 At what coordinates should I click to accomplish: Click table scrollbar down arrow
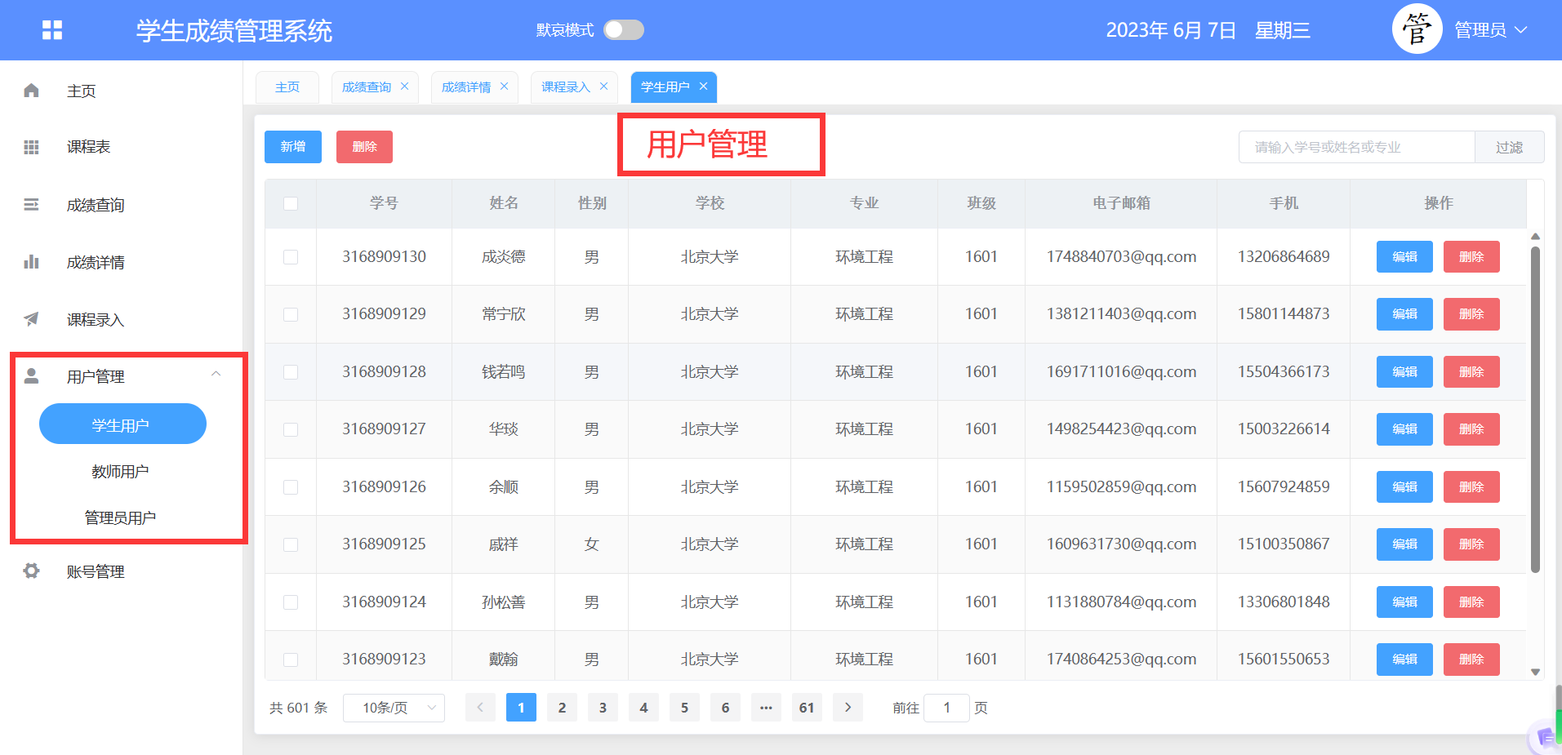tap(1535, 673)
